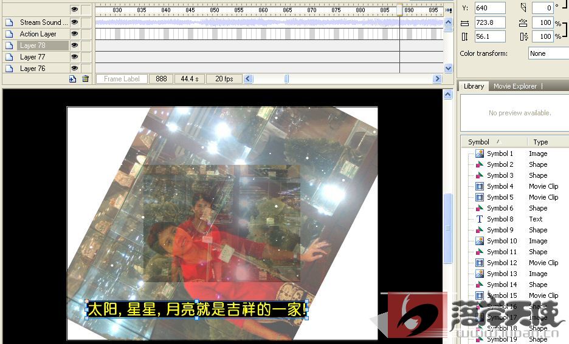
Task: Toggle the scale constrain bracket link
Action: tap(565, 30)
